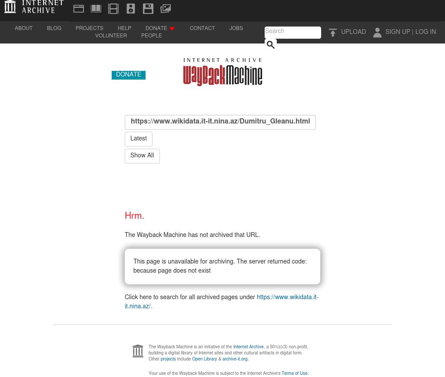Image resolution: width=445 pixels, height=377 pixels.
Task: Click the Wayback Machine logo
Action: point(222,72)
